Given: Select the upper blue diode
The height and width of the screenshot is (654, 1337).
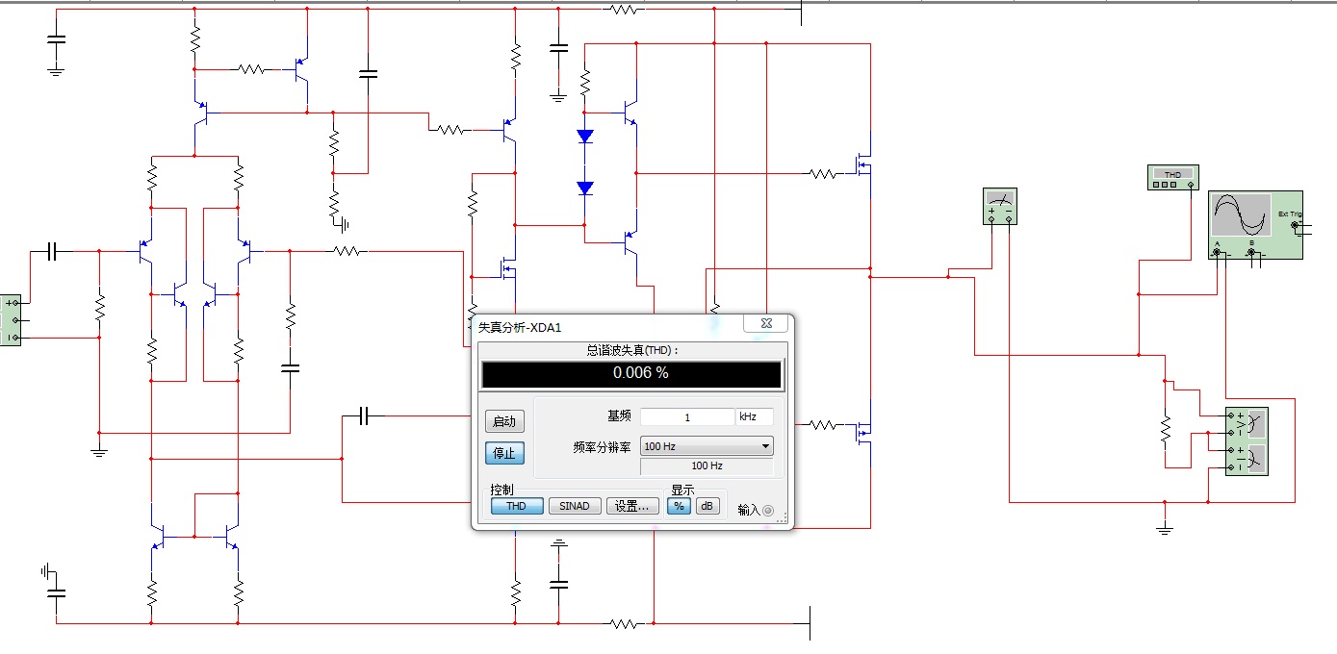Looking at the screenshot, I should click(584, 137).
